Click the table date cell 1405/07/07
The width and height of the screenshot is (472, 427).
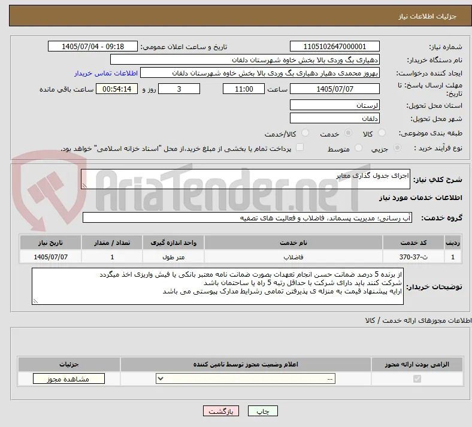coord(50,257)
